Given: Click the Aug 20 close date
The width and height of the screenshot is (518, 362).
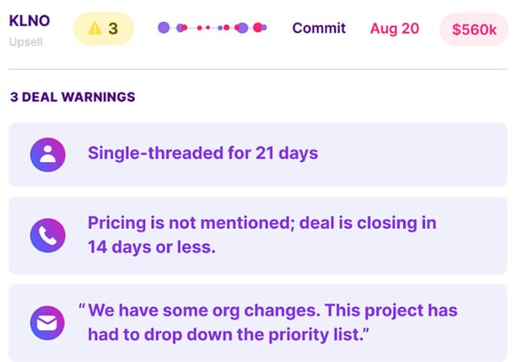Looking at the screenshot, I should (394, 29).
